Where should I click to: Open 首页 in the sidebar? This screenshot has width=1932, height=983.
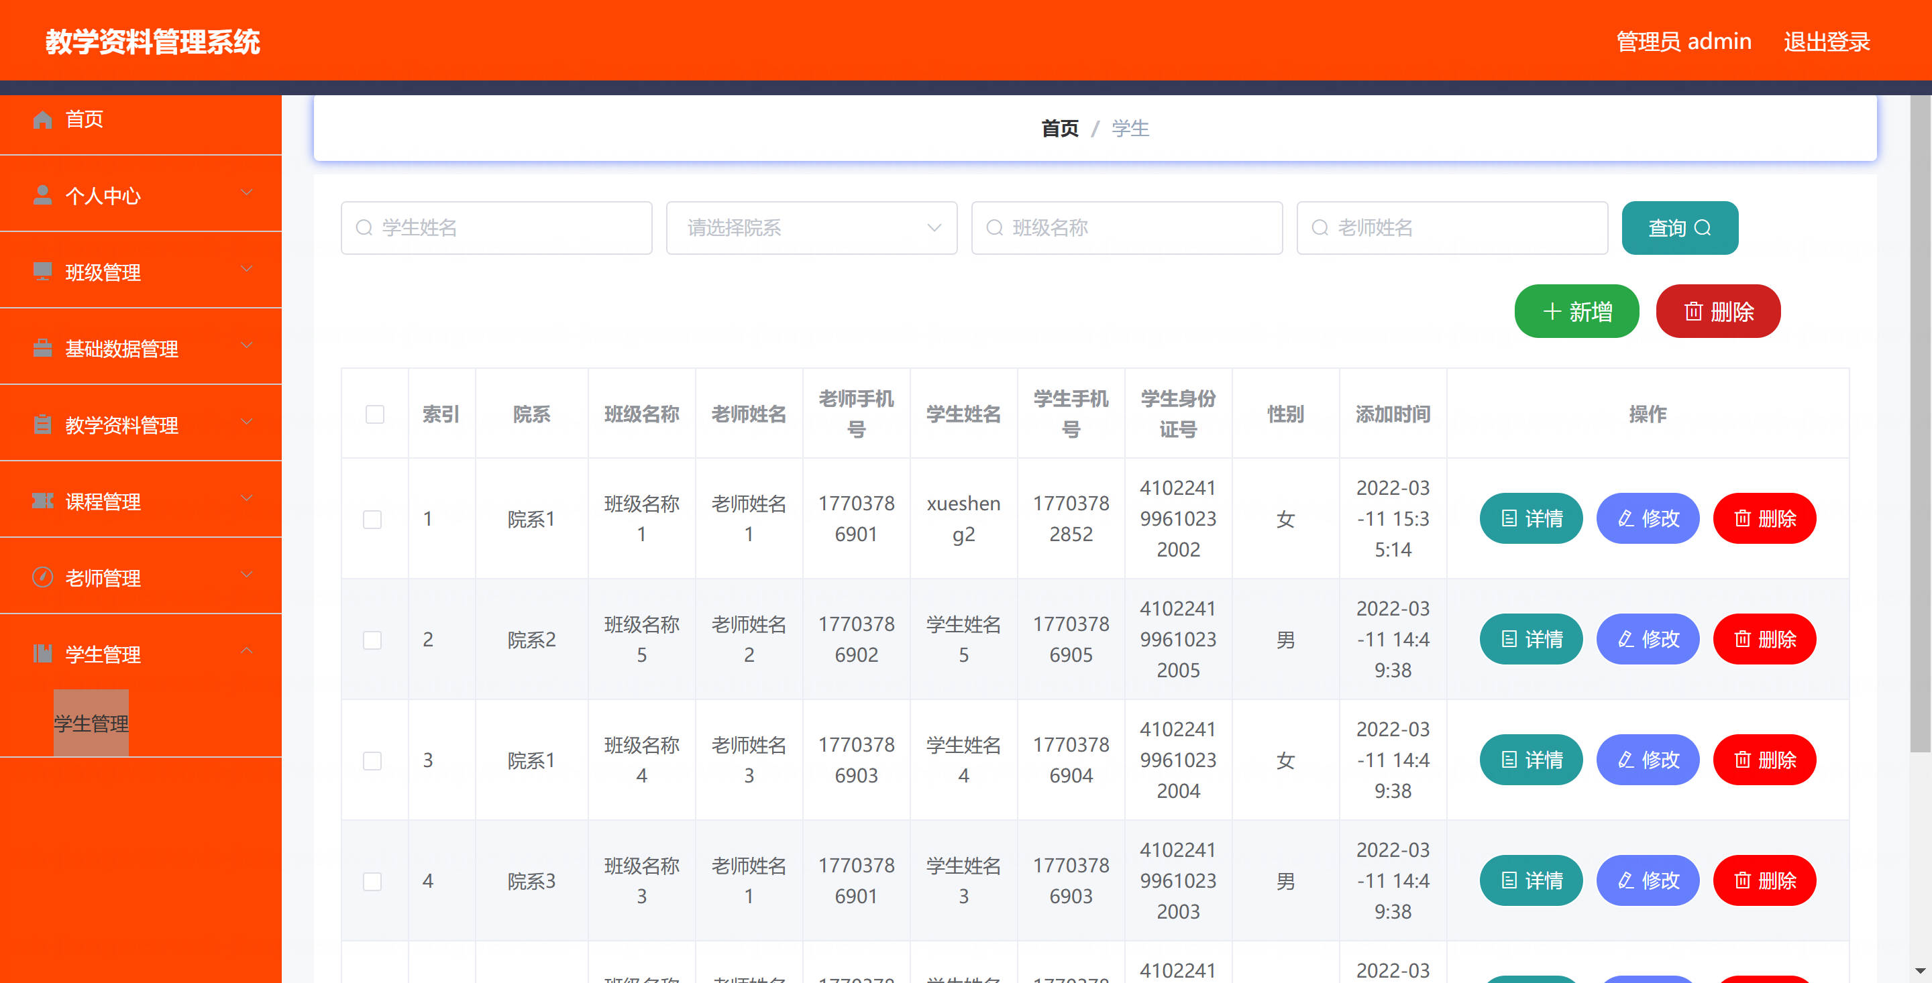click(141, 119)
